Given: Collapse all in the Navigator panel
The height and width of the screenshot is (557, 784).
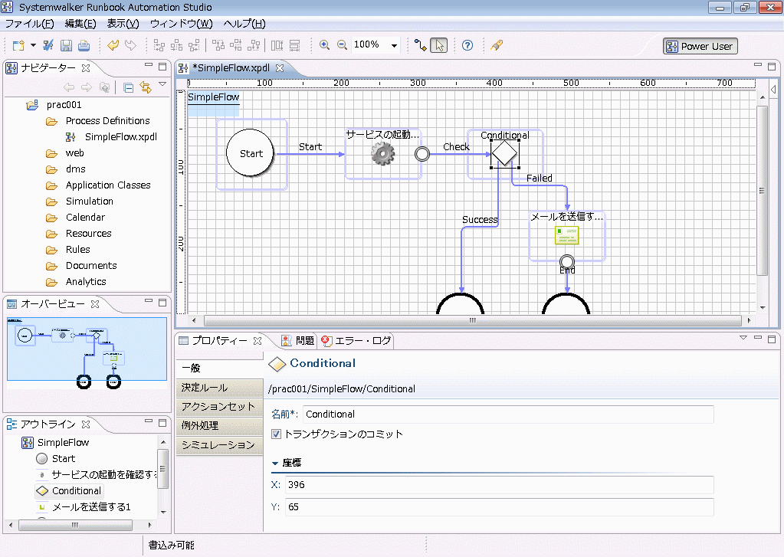Looking at the screenshot, I should click(x=128, y=88).
